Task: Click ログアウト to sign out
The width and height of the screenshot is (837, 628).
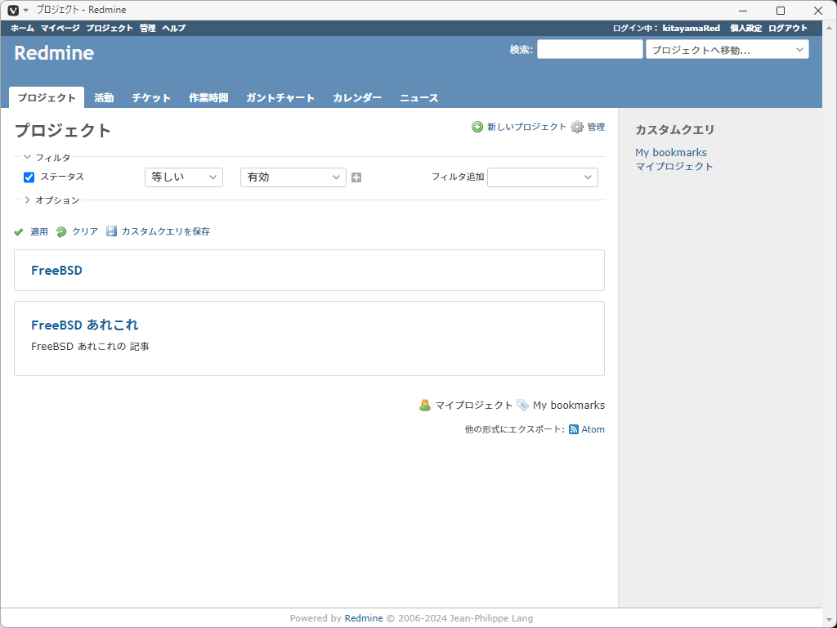Action: 788,29
